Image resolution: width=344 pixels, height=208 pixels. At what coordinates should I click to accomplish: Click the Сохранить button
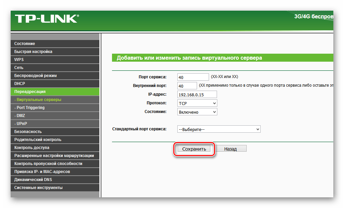coord(194,149)
